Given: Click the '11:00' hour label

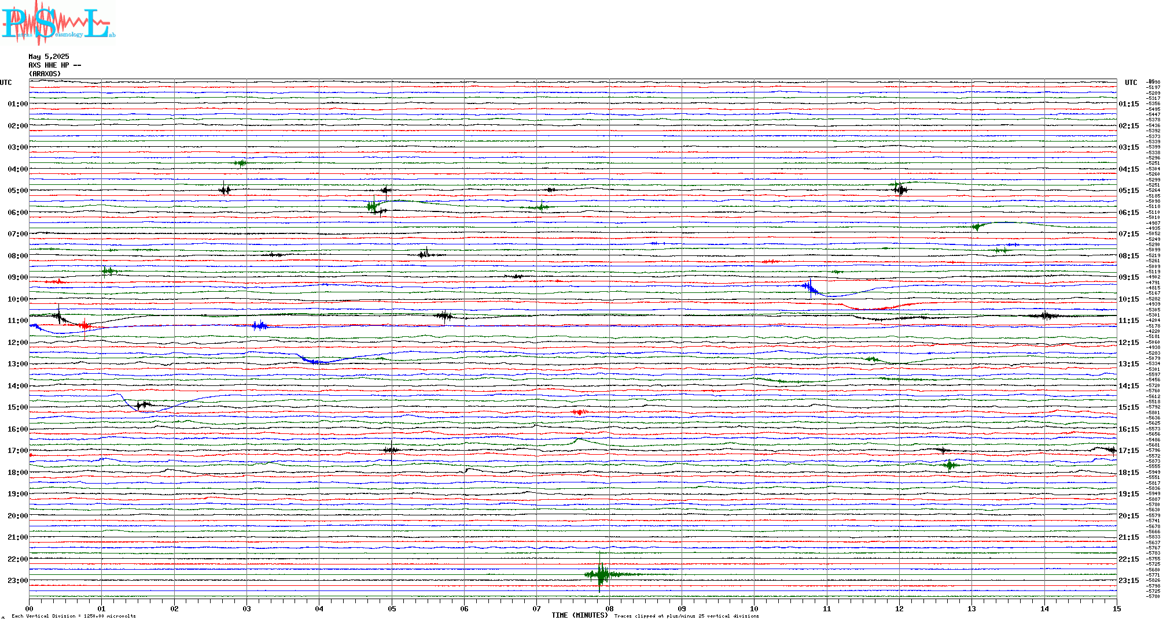Looking at the screenshot, I should pyautogui.click(x=18, y=321).
